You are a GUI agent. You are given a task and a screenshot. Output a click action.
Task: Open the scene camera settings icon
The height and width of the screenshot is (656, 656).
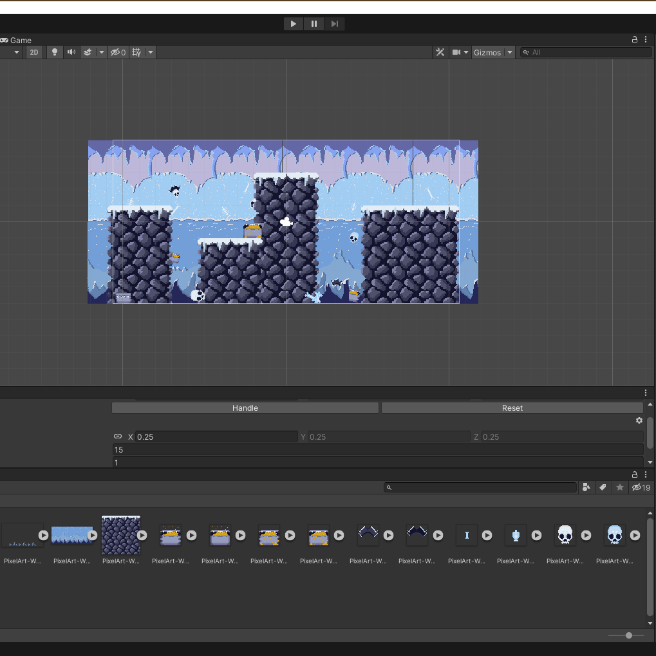coord(456,52)
